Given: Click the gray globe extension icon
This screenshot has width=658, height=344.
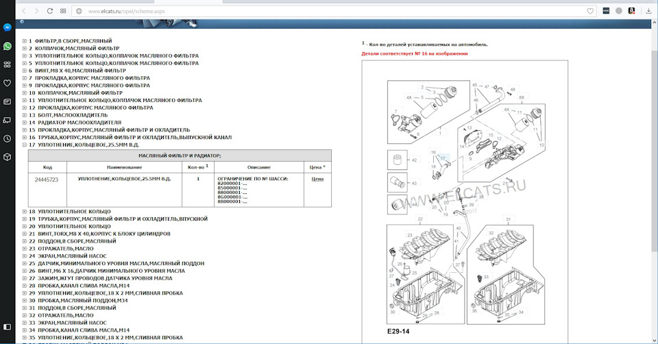Looking at the screenshot, I should 619,11.
